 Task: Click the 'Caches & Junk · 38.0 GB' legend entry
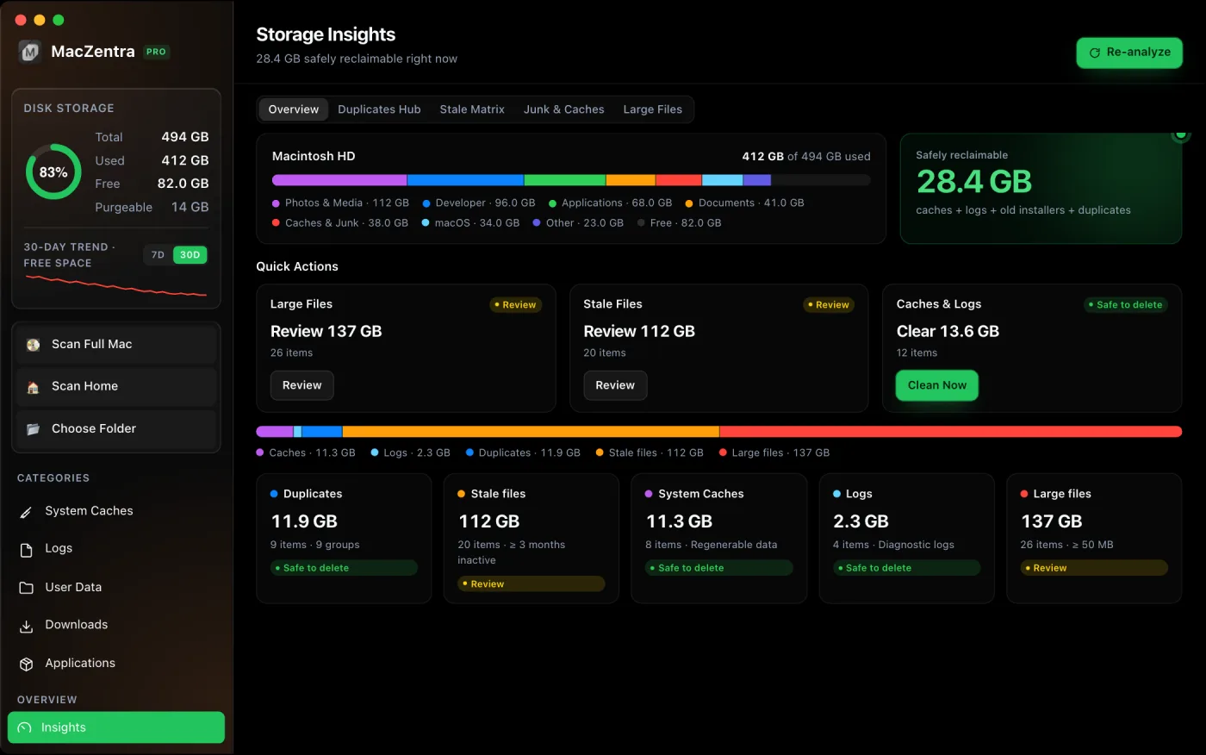(x=340, y=222)
